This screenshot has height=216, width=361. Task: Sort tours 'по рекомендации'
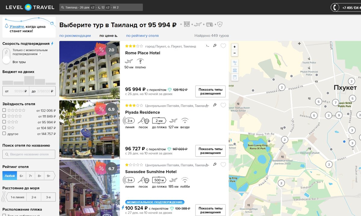tap(75, 35)
